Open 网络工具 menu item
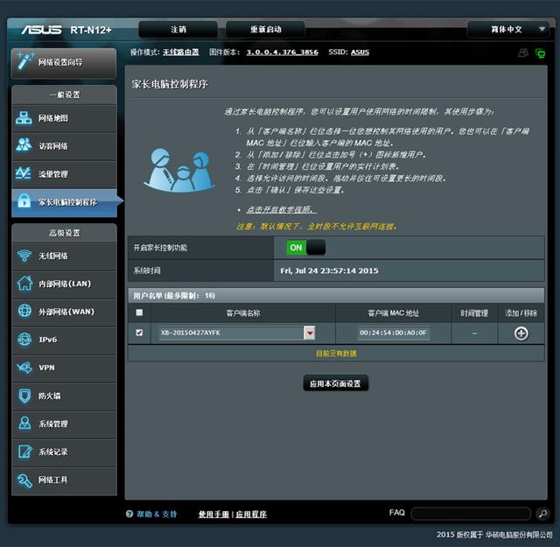This screenshot has height=547, width=560. [x=64, y=480]
